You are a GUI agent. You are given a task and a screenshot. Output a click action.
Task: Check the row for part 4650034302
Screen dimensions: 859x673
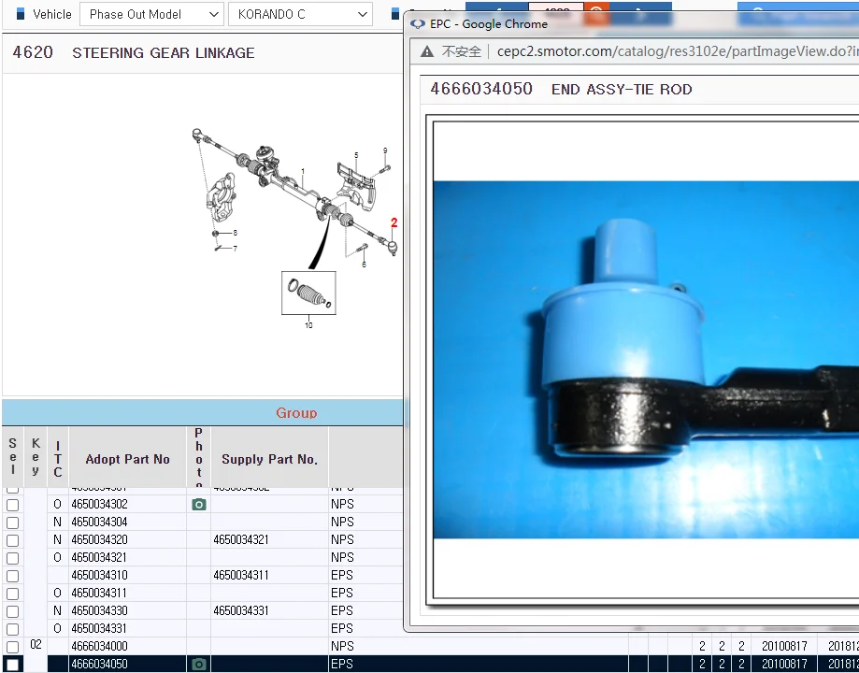pos(12,505)
